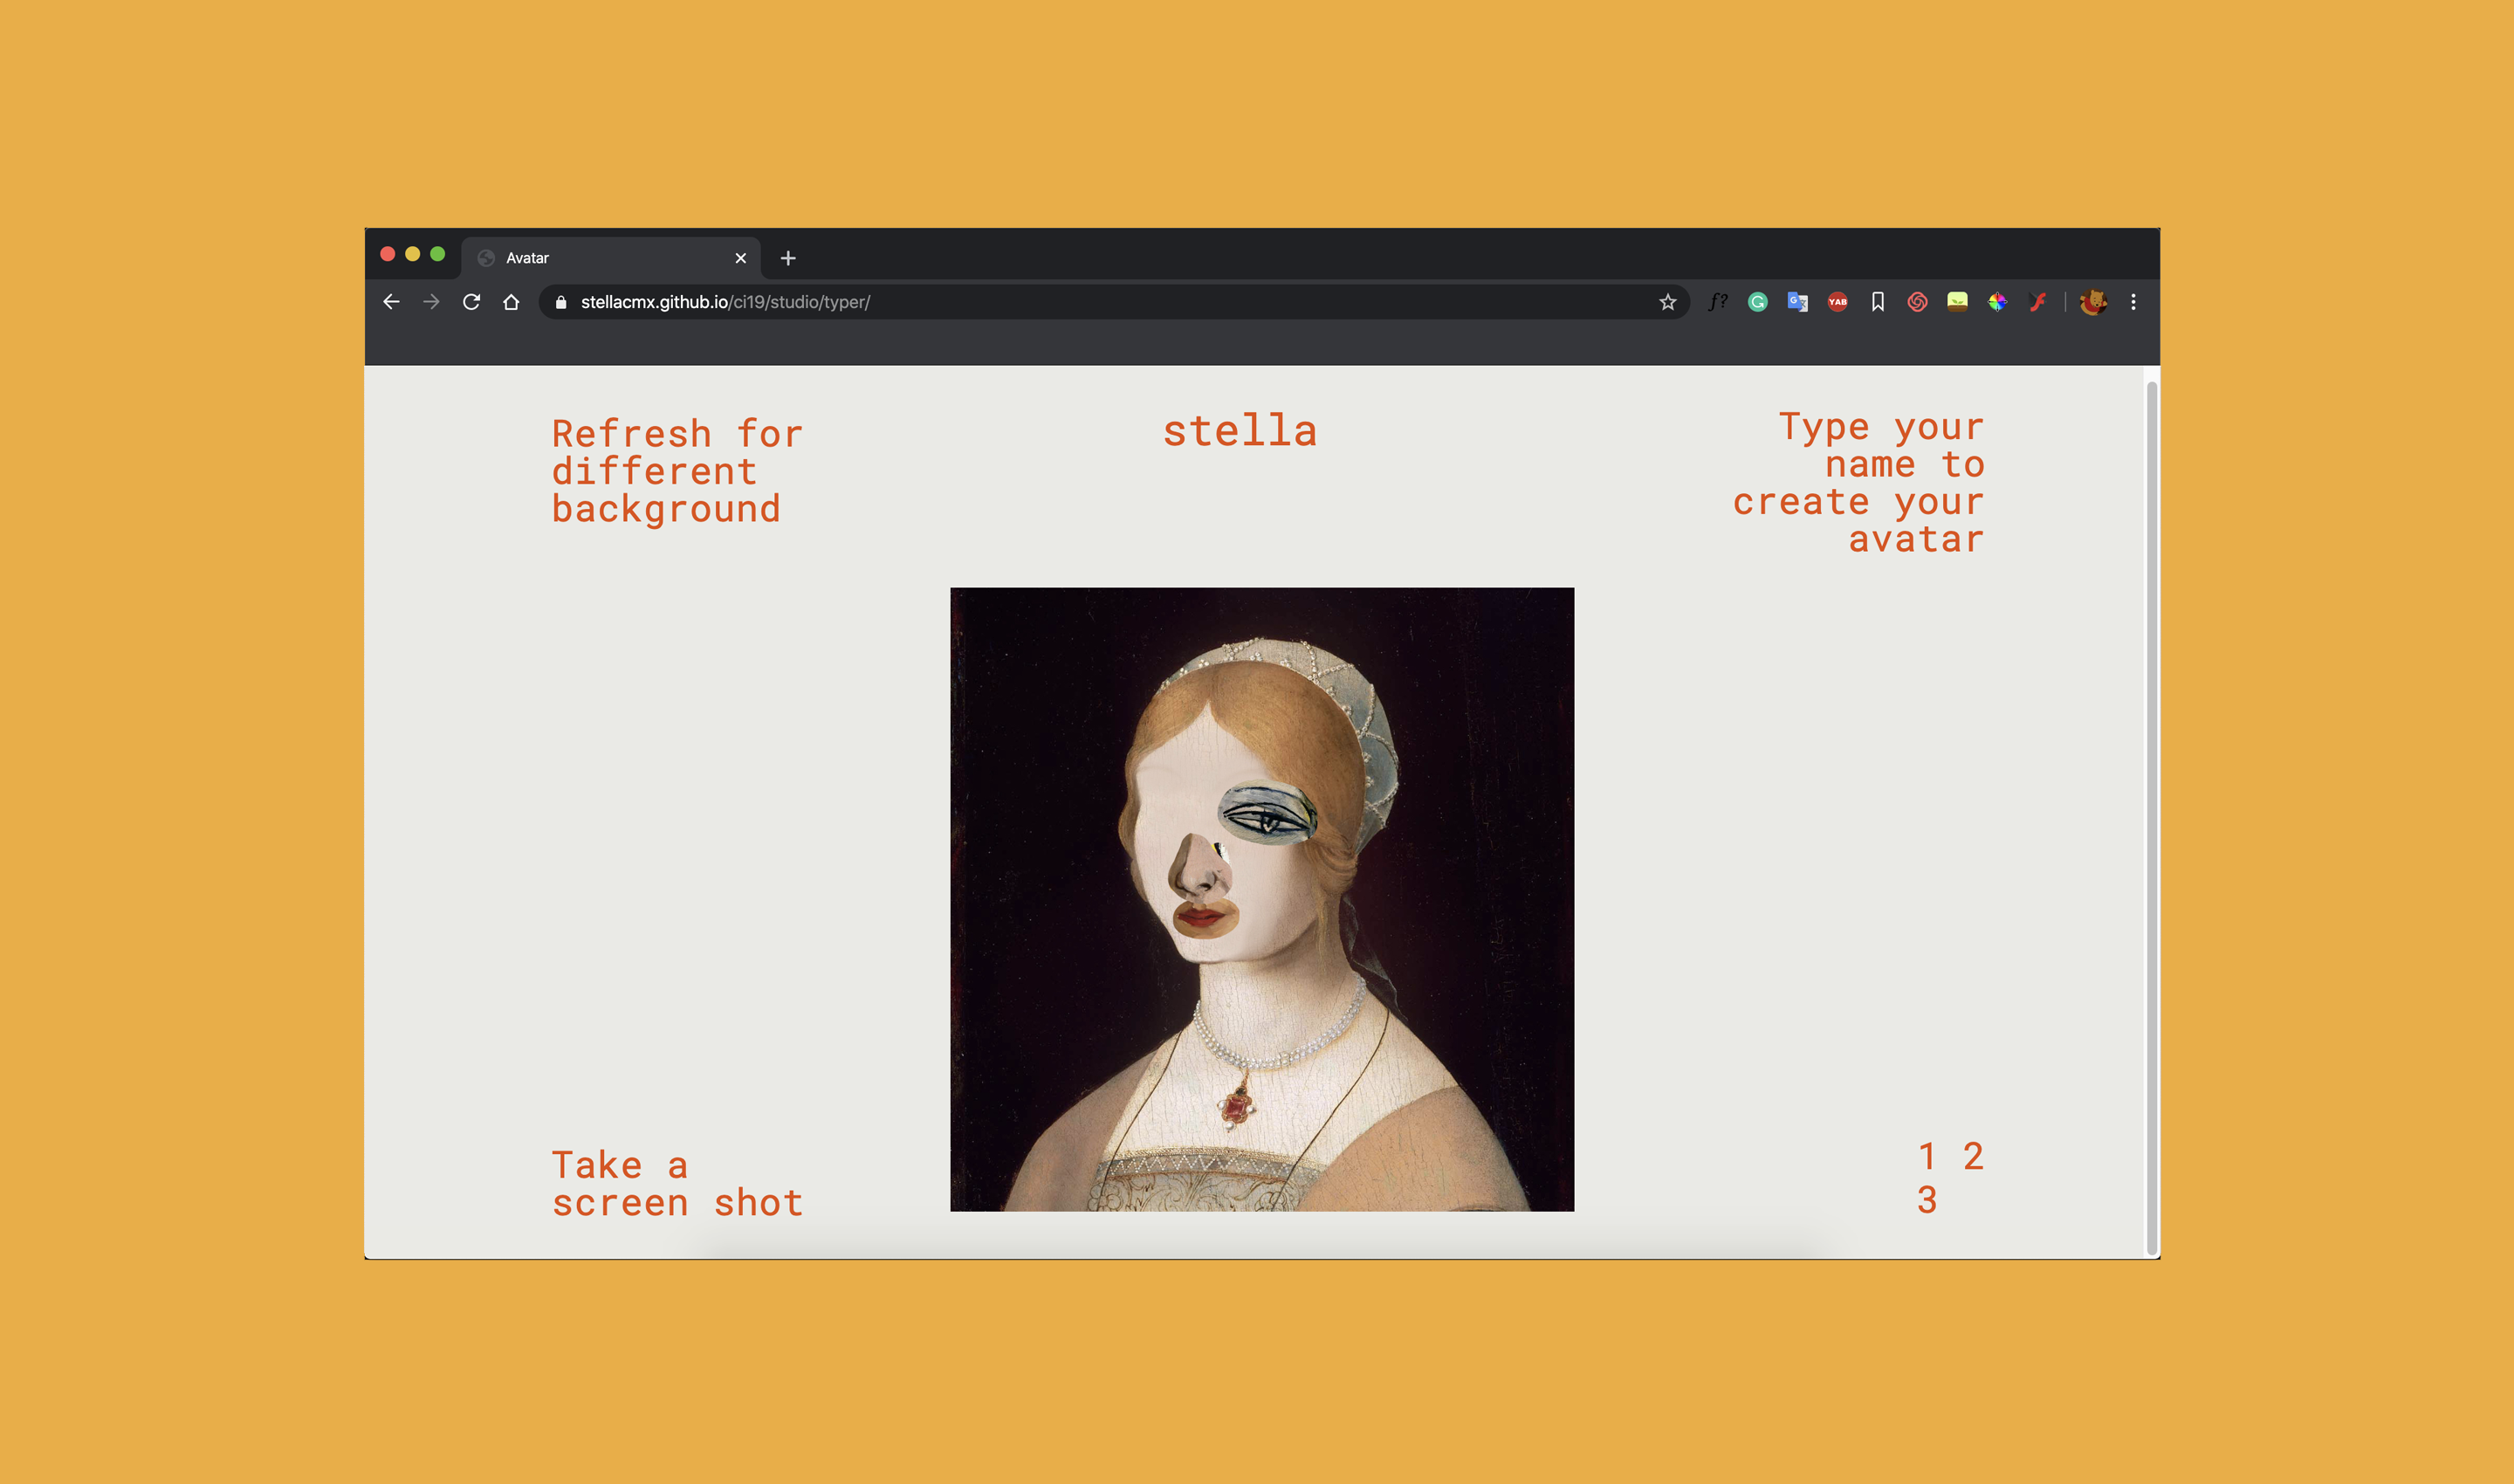Click 'Type your name to create your avatar'

pos(1858,483)
